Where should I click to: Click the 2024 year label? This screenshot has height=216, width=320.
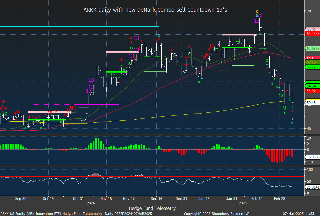[x=91, y=203]
